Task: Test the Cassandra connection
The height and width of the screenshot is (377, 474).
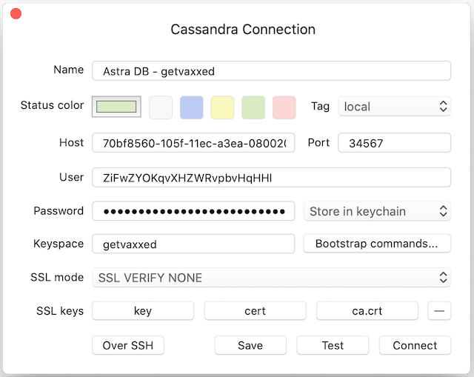Action: (x=333, y=345)
